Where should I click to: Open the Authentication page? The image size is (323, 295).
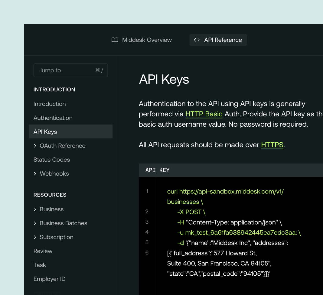pos(53,118)
